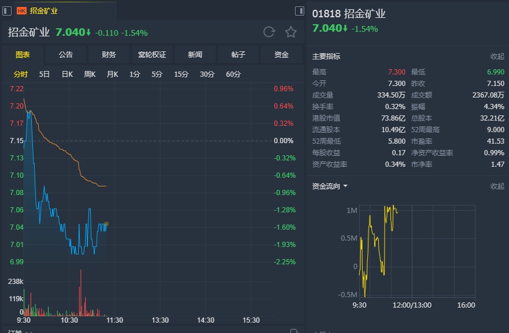
Task: Click the 港股市值 value 73.86亿
Action: point(393,118)
